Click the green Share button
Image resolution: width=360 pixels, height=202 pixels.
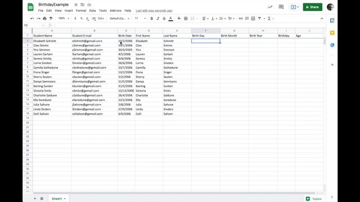coord(313,7)
